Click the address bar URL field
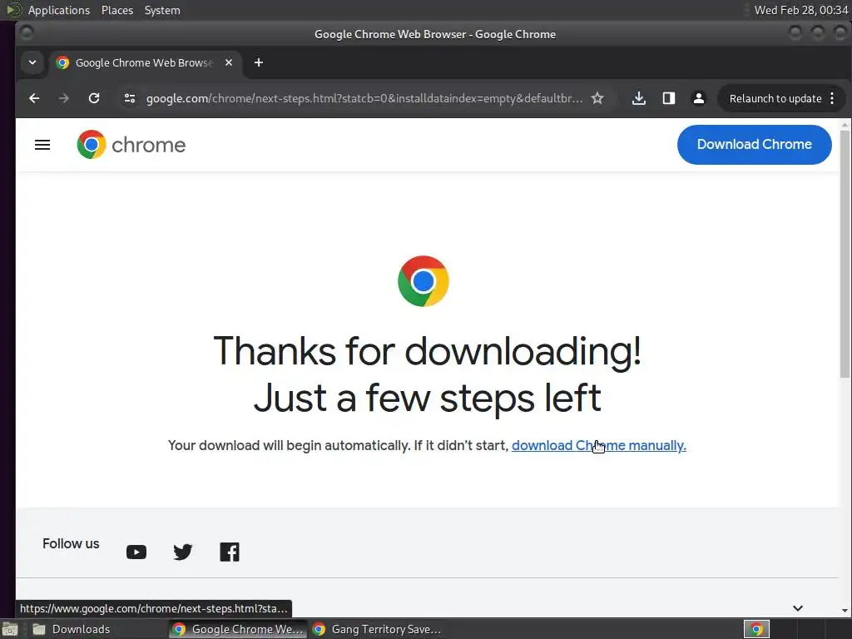The width and height of the screenshot is (852, 639). (364, 98)
